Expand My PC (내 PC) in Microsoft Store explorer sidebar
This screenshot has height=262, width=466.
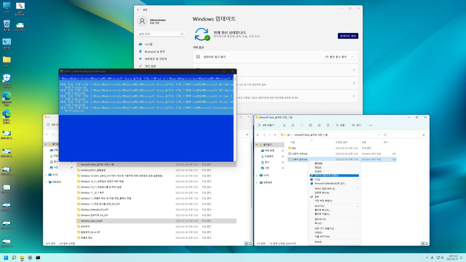(x=257, y=175)
